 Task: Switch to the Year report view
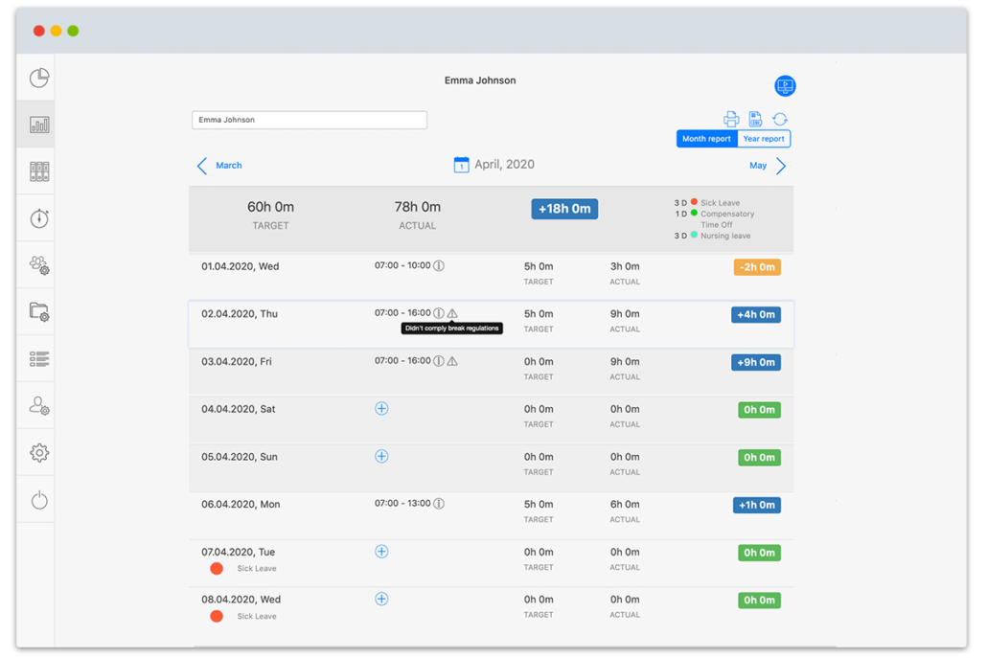click(x=763, y=138)
